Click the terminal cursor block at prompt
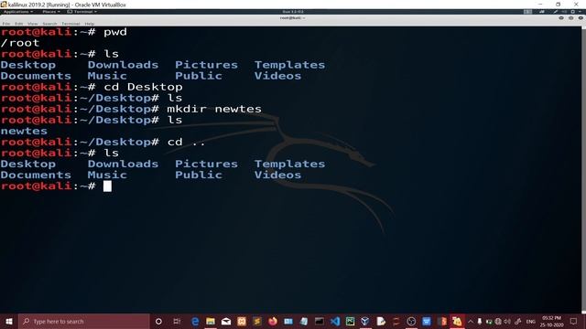The image size is (586, 329). 107,186
